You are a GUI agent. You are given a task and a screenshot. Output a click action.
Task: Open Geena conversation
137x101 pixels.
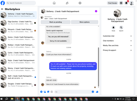18,38
